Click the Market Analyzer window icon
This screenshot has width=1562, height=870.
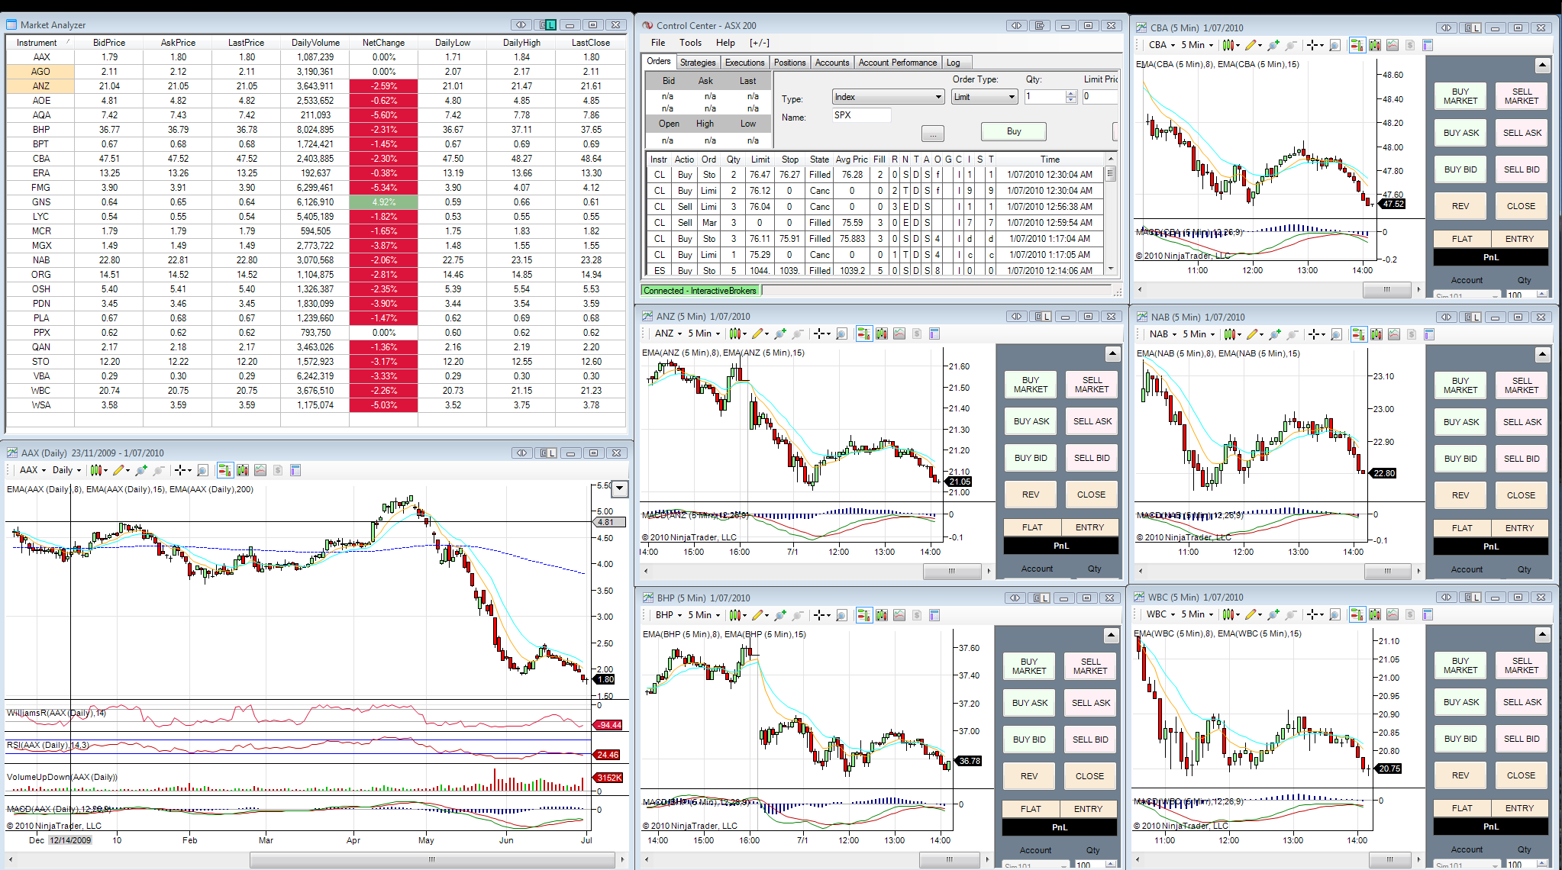(11, 24)
